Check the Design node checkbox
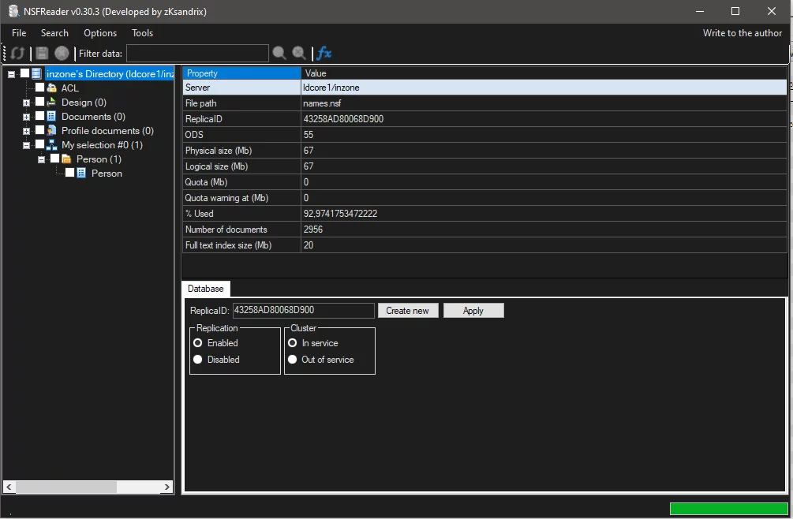 [39, 103]
